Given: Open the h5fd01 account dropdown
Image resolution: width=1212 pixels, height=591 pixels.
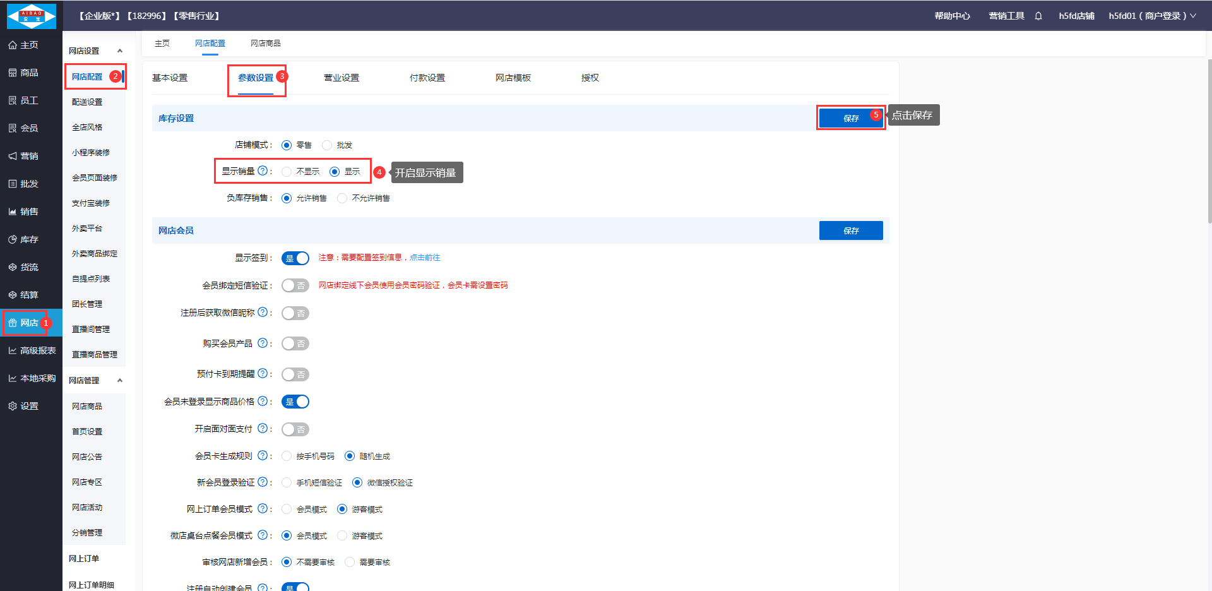Looking at the screenshot, I should pyautogui.click(x=1152, y=16).
